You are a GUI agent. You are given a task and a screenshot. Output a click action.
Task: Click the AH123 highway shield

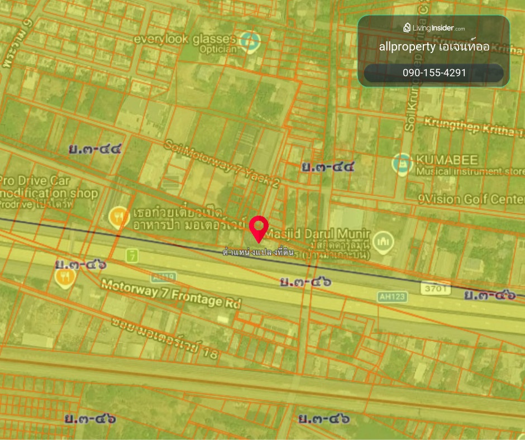393,296
